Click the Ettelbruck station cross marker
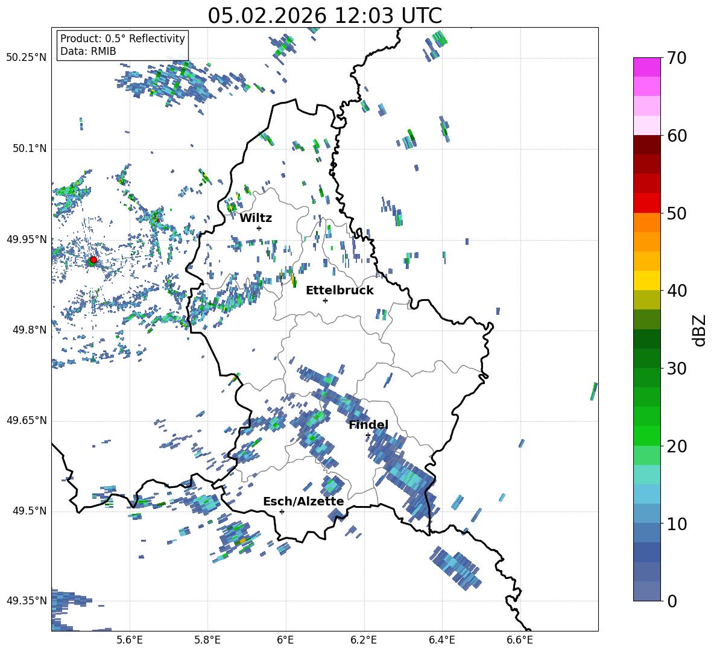The width and height of the screenshot is (714, 652). click(x=325, y=300)
